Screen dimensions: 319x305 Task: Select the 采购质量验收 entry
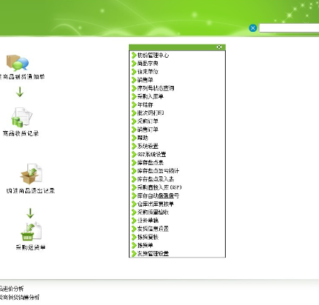pyautogui.click(x=153, y=212)
